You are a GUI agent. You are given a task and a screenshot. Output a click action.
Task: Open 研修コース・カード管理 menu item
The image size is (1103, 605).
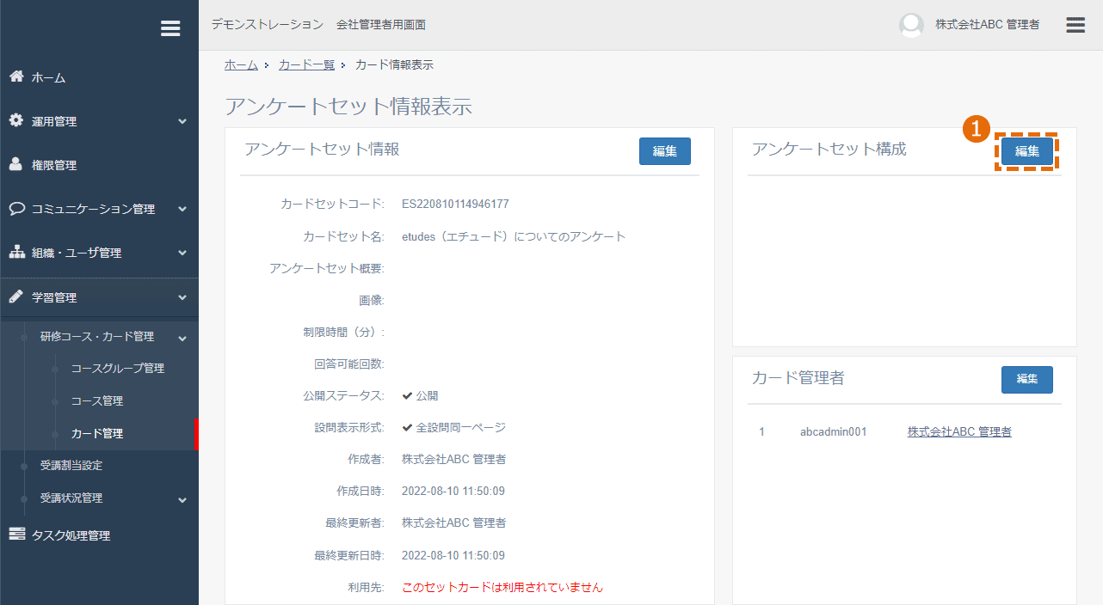pyautogui.click(x=97, y=336)
